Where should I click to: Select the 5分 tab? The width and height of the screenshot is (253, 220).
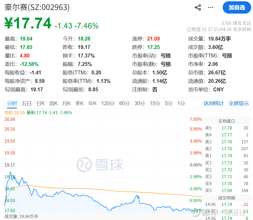click(169, 103)
